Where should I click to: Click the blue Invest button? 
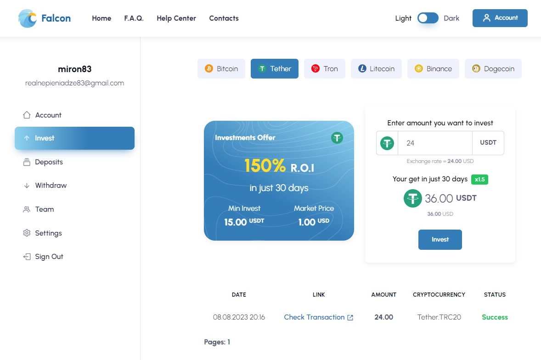click(x=440, y=240)
